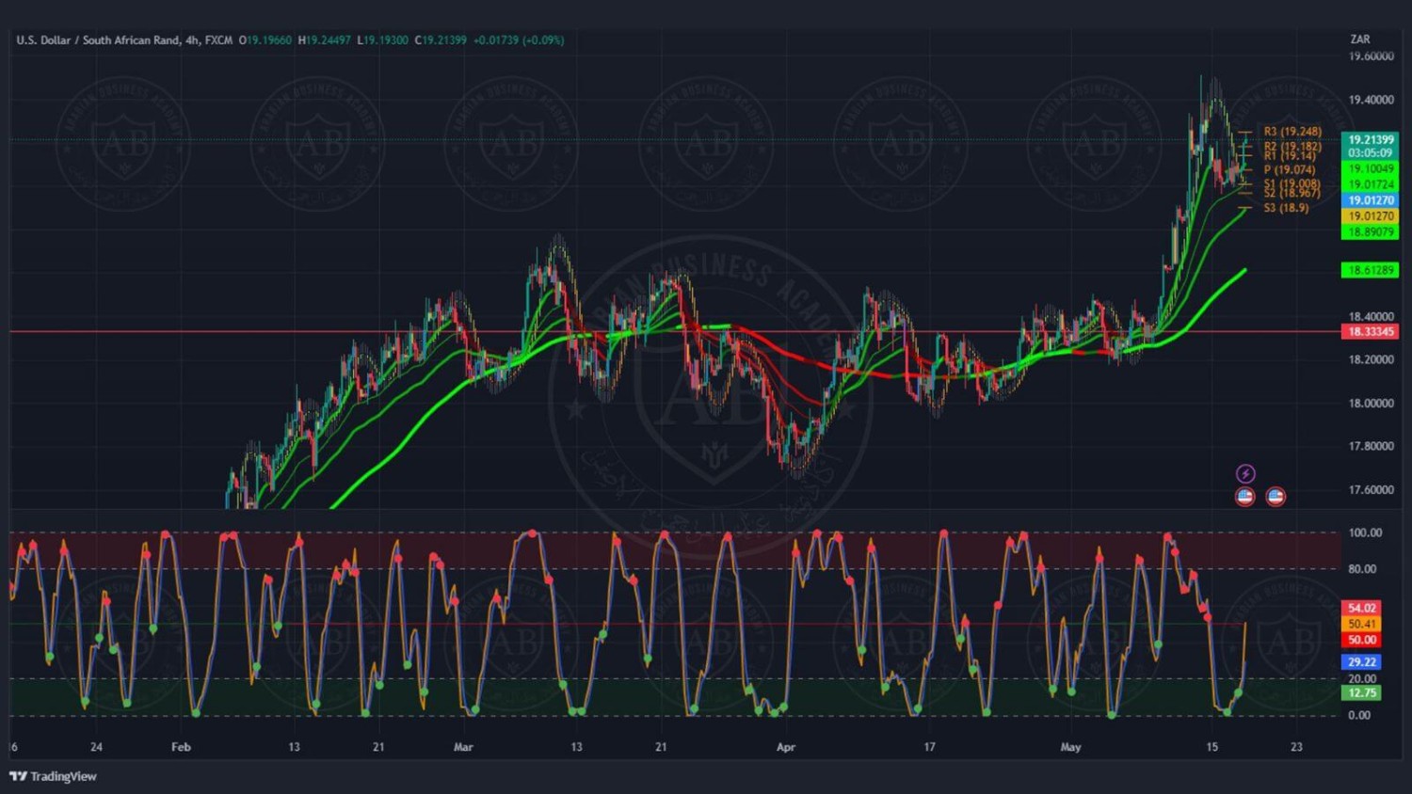Click the low value L19.19300
The height and width of the screenshot is (794, 1412).
[383, 40]
